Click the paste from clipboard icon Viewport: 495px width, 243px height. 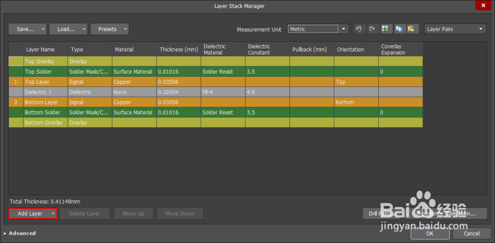412,29
